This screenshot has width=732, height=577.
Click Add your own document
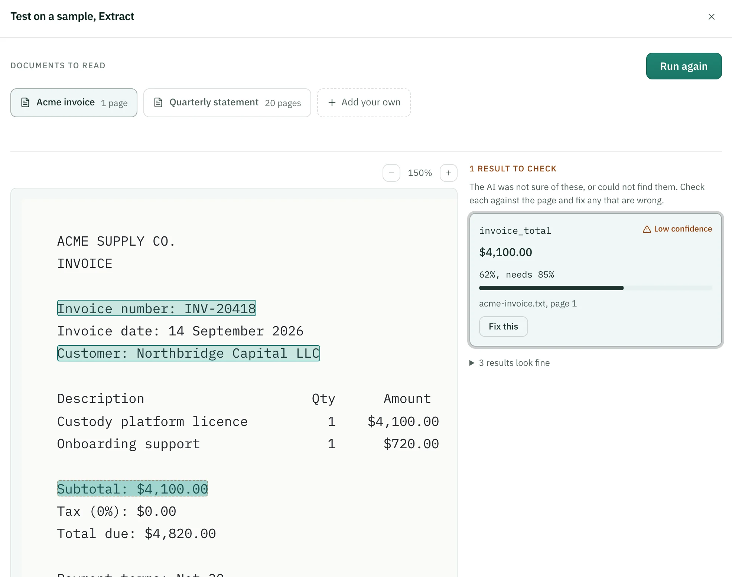[x=364, y=103]
